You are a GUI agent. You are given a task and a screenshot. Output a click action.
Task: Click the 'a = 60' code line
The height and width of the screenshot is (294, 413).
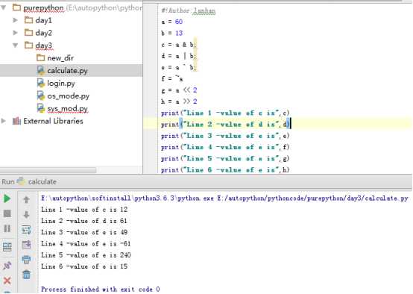[x=171, y=22]
